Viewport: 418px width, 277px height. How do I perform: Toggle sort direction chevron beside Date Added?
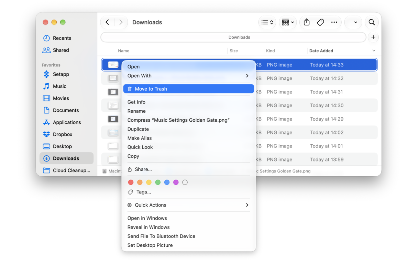(x=374, y=51)
